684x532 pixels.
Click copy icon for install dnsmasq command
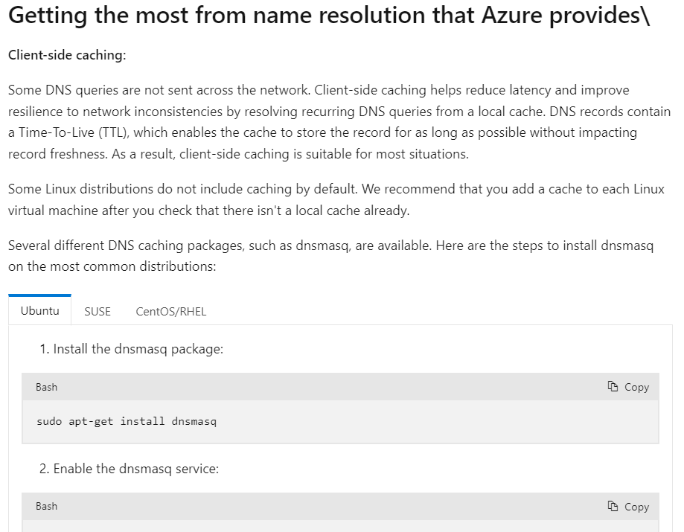[628, 387]
